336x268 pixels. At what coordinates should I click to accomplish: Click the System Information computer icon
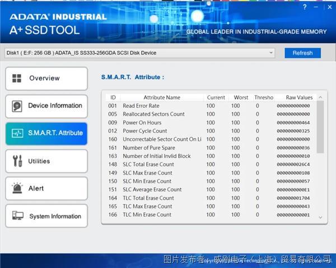pyautogui.click(x=18, y=216)
